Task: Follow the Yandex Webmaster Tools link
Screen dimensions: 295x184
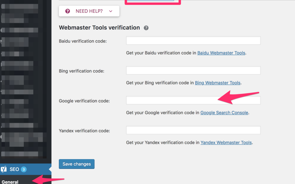Action: [226, 142]
